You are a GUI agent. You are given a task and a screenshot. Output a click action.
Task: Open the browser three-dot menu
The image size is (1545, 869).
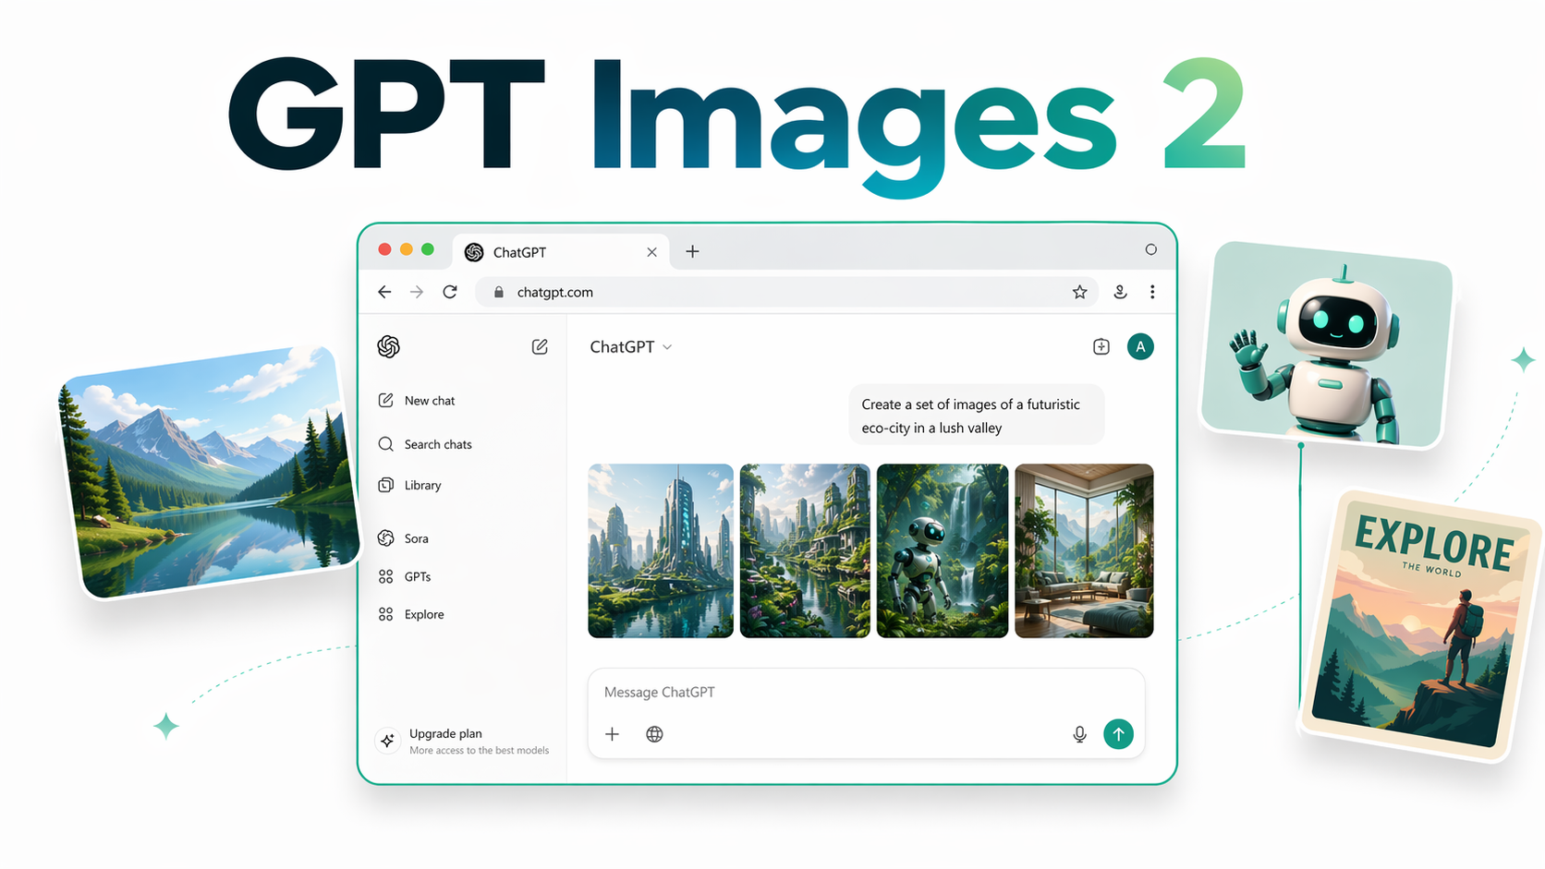(x=1152, y=292)
